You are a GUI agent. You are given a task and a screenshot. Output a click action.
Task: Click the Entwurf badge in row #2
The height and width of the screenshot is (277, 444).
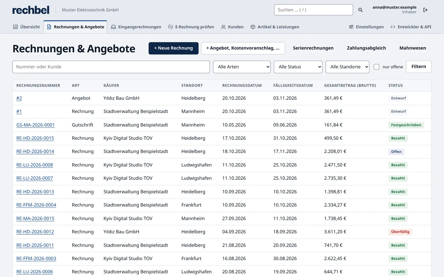pyautogui.click(x=398, y=98)
